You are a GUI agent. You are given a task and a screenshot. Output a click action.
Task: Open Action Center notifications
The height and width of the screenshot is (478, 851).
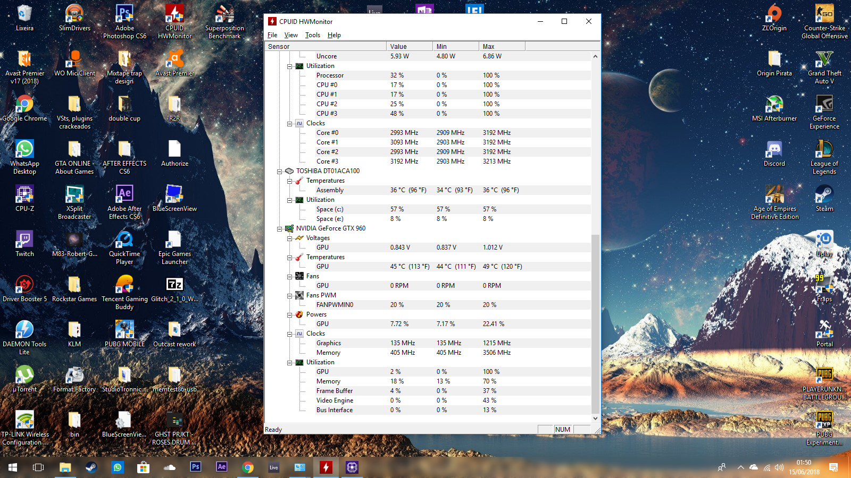(833, 467)
